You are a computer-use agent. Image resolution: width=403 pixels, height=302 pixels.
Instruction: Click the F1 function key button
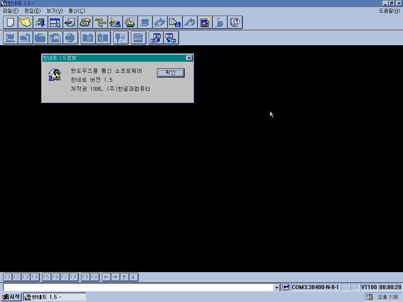coord(8,277)
